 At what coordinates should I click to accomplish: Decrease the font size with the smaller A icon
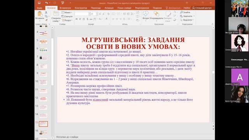(103, 14)
